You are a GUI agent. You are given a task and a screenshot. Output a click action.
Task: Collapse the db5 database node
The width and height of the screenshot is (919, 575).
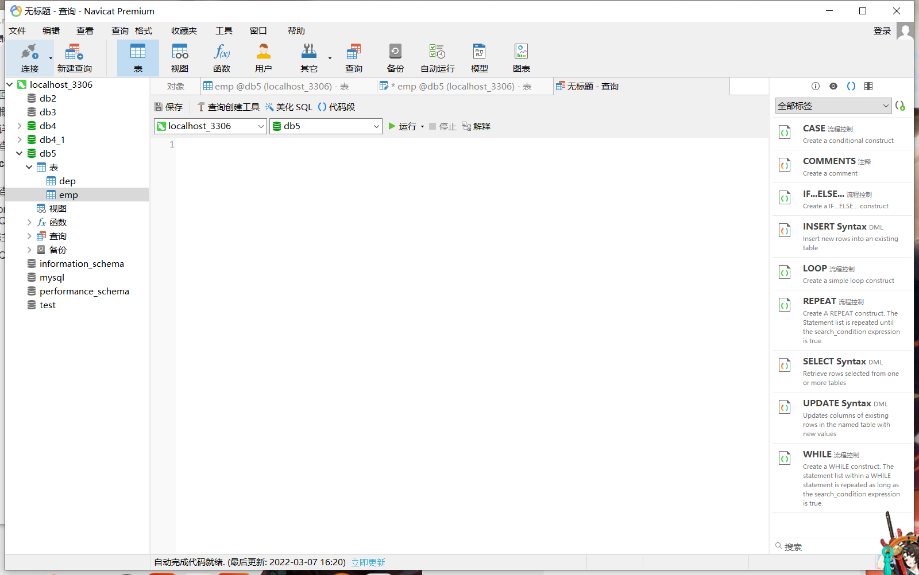tap(20, 153)
